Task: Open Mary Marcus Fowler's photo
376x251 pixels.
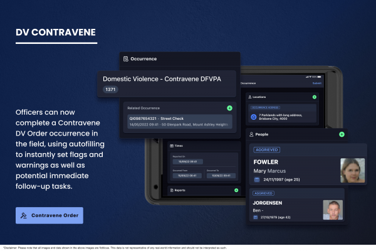Action: pyautogui.click(x=352, y=170)
